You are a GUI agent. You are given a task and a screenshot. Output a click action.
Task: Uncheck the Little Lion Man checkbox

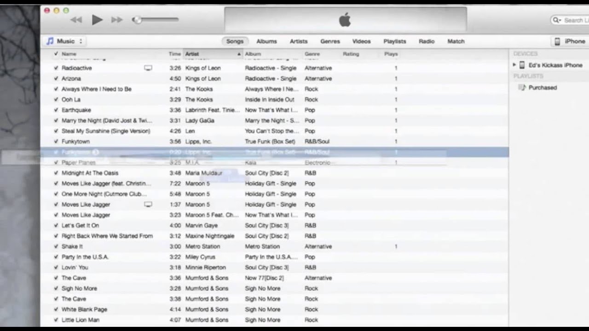[x=56, y=320]
